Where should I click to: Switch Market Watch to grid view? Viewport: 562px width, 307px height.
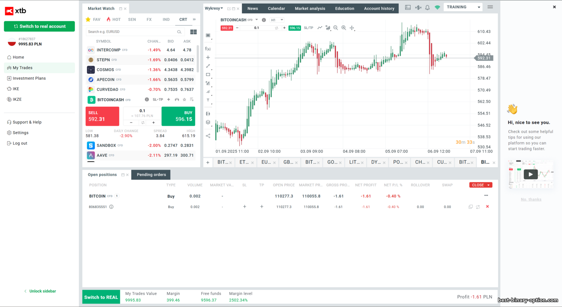[x=193, y=32]
